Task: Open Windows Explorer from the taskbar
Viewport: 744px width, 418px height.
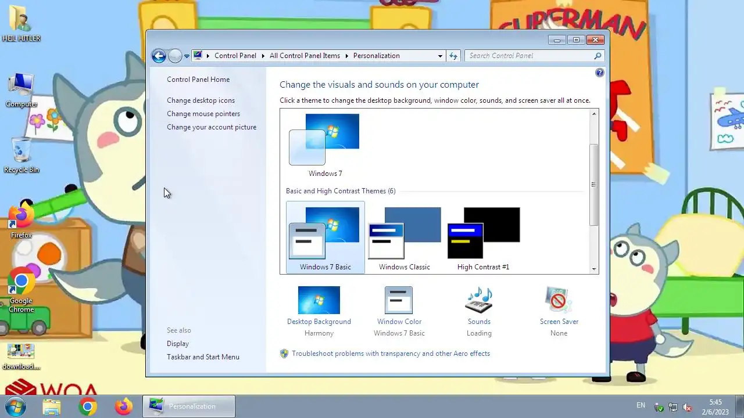Action: (51, 406)
